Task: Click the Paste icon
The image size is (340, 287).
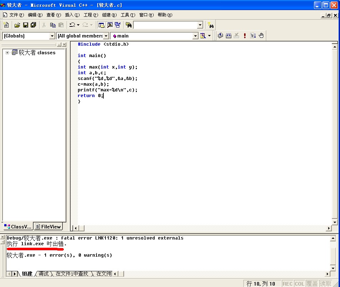Action: pyautogui.click(x=61, y=25)
